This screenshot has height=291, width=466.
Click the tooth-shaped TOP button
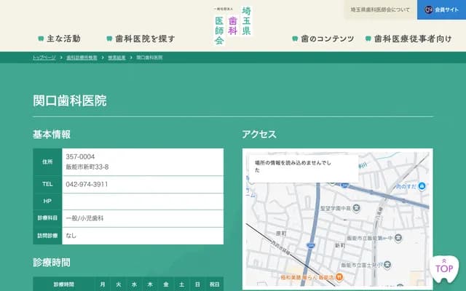pyautogui.click(x=444, y=268)
